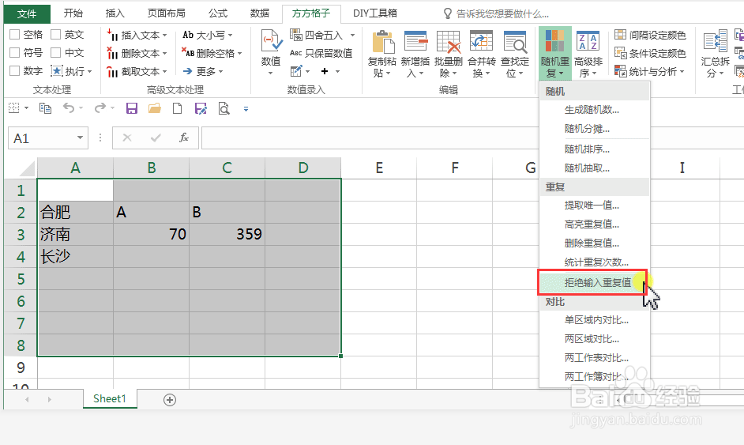Screen dimensions: 744x445
Task: Expand the 截取文本 dropdown
Action: (x=164, y=71)
